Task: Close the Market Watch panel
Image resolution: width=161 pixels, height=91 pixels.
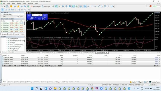Action: coord(25,19)
